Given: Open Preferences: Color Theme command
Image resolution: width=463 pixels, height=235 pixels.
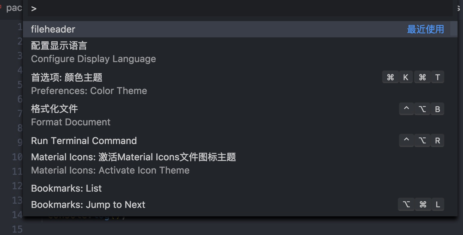Looking at the screenshot, I should [x=240, y=84].
